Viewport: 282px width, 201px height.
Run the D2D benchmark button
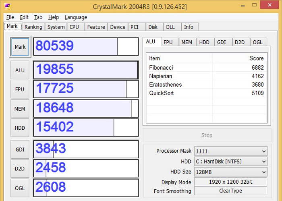20,169
